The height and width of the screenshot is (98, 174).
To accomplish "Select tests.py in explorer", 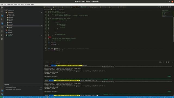I will 10,26.
